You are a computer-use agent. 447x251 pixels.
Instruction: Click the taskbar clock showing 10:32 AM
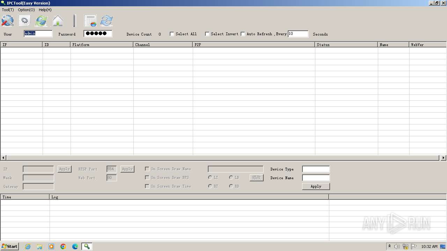[429, 246]
